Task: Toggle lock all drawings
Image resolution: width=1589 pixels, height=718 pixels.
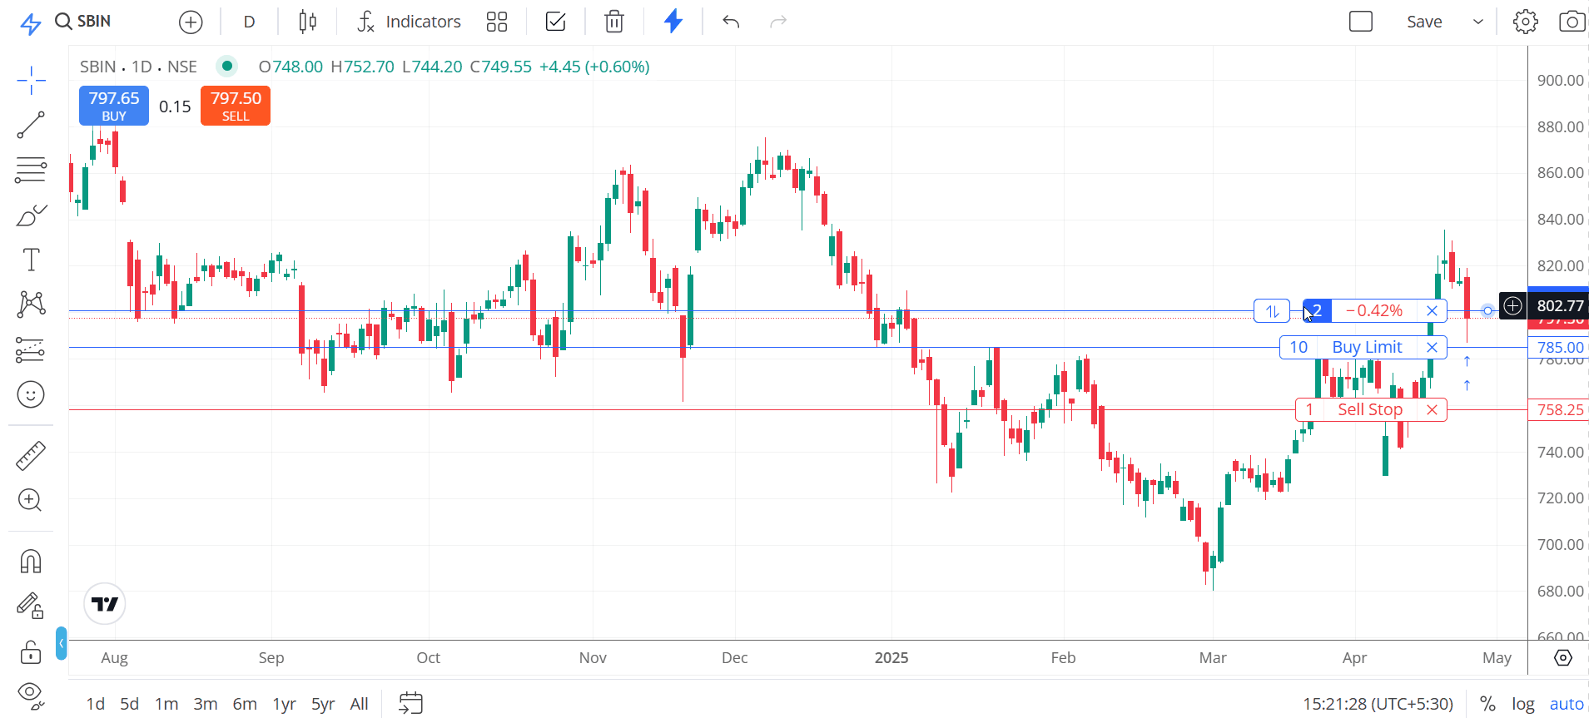Action: point(31,651)
